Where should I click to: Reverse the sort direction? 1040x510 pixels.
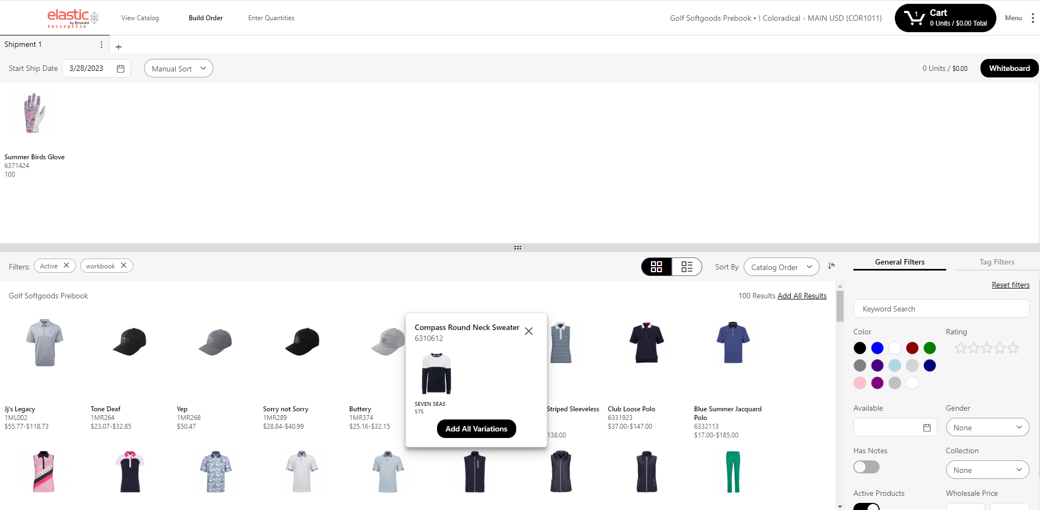tap(832, 266)
